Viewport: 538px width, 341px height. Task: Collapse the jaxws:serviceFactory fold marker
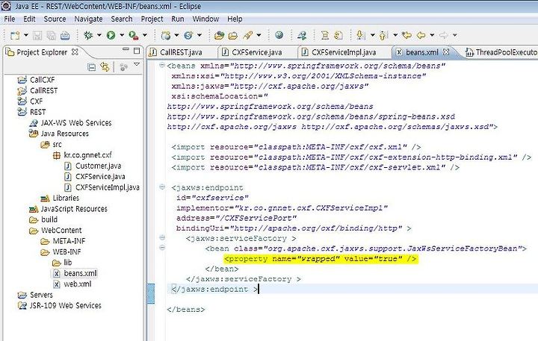162,237
